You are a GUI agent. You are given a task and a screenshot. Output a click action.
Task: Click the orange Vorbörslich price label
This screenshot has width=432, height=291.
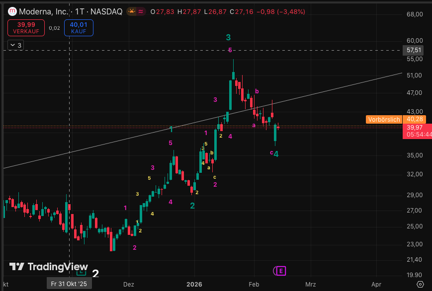coord(384,120)
